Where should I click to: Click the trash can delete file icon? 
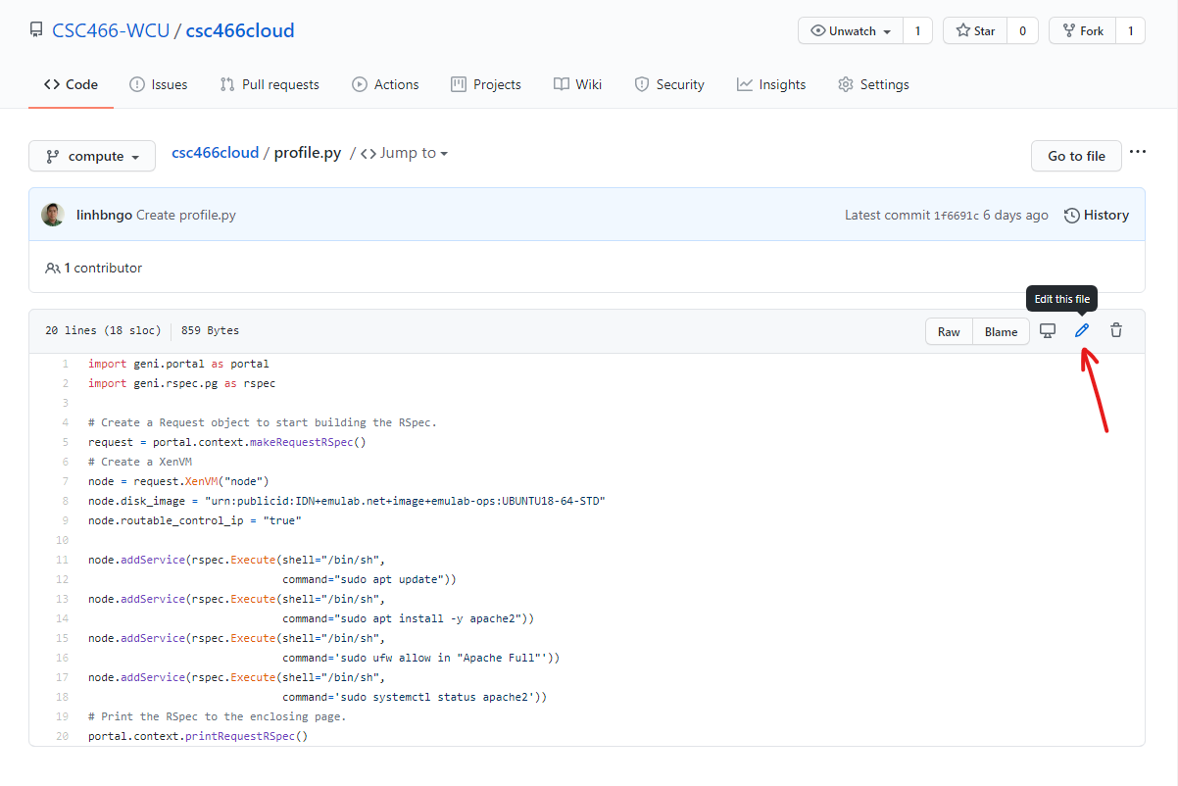pos(1115,331)
